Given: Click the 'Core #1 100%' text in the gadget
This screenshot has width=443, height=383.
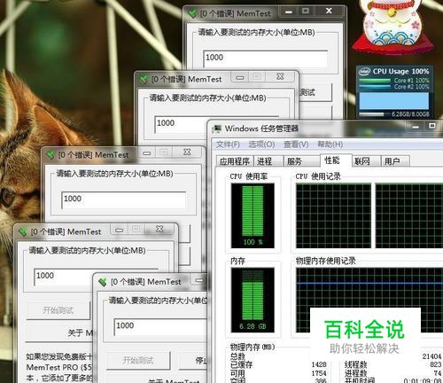Looking at the screenshot, I should [411, 81].
